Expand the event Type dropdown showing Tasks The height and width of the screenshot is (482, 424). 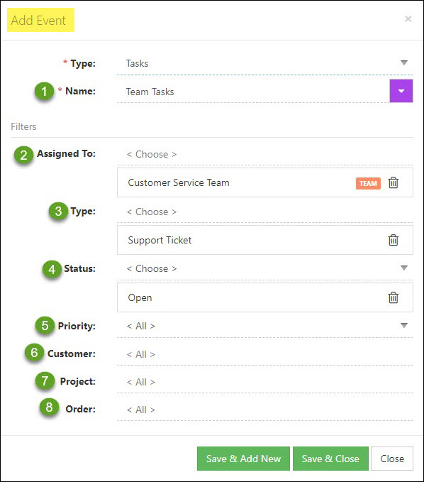tap(404, 62)
